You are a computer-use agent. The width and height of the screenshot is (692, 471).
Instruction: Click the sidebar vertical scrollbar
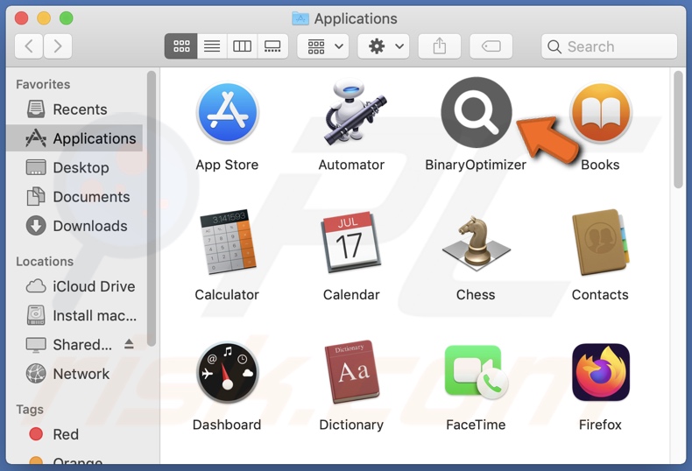pos(152,208)
